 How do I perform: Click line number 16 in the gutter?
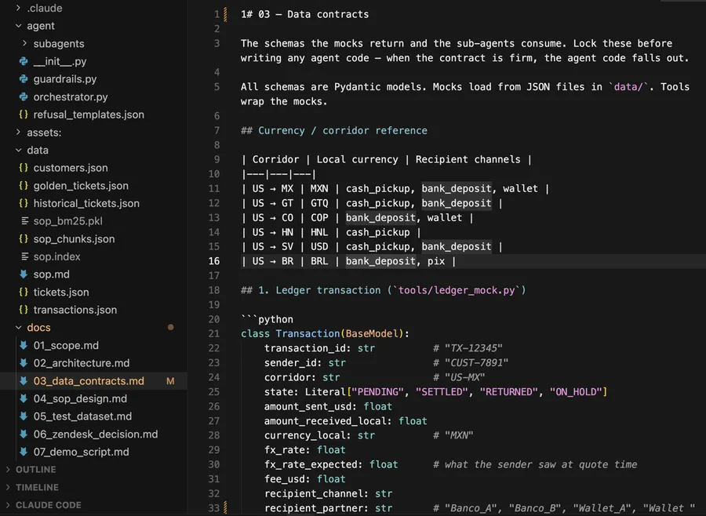[214, 261]
